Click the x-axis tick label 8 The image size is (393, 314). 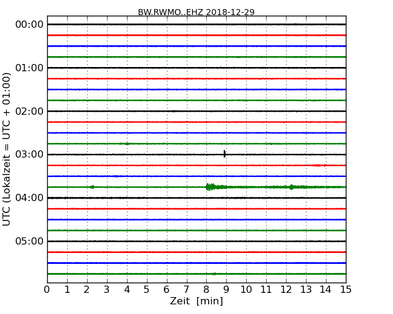(x=206, y=290)
